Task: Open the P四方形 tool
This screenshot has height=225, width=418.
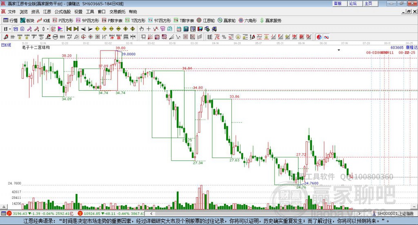Action: coord(63,20)
